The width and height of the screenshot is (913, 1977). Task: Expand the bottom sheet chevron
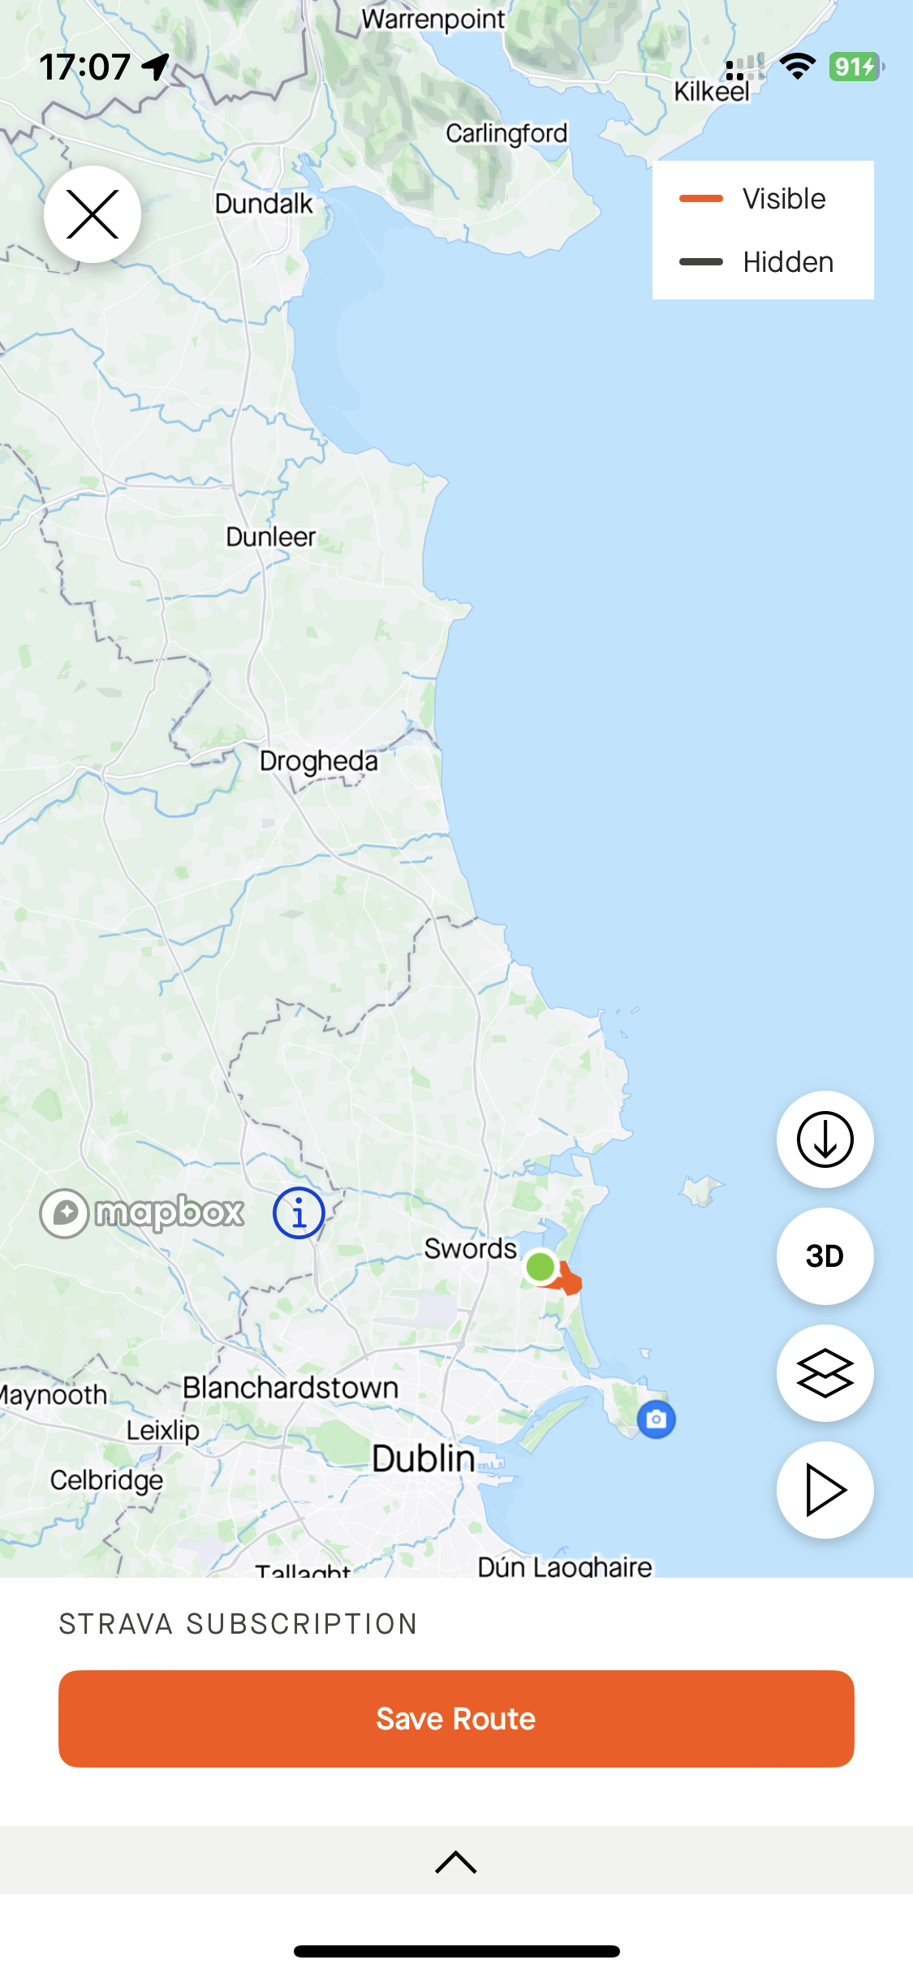point(456,1862)
